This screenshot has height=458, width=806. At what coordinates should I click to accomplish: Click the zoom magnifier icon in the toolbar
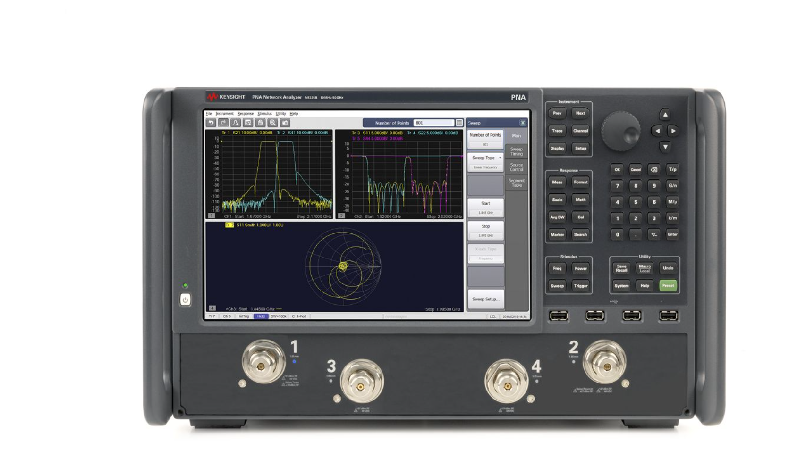pos(272,123)
